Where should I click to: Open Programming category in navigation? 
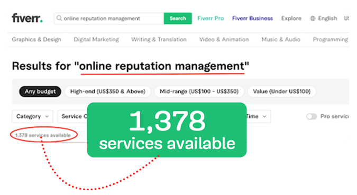pos(331,39)
